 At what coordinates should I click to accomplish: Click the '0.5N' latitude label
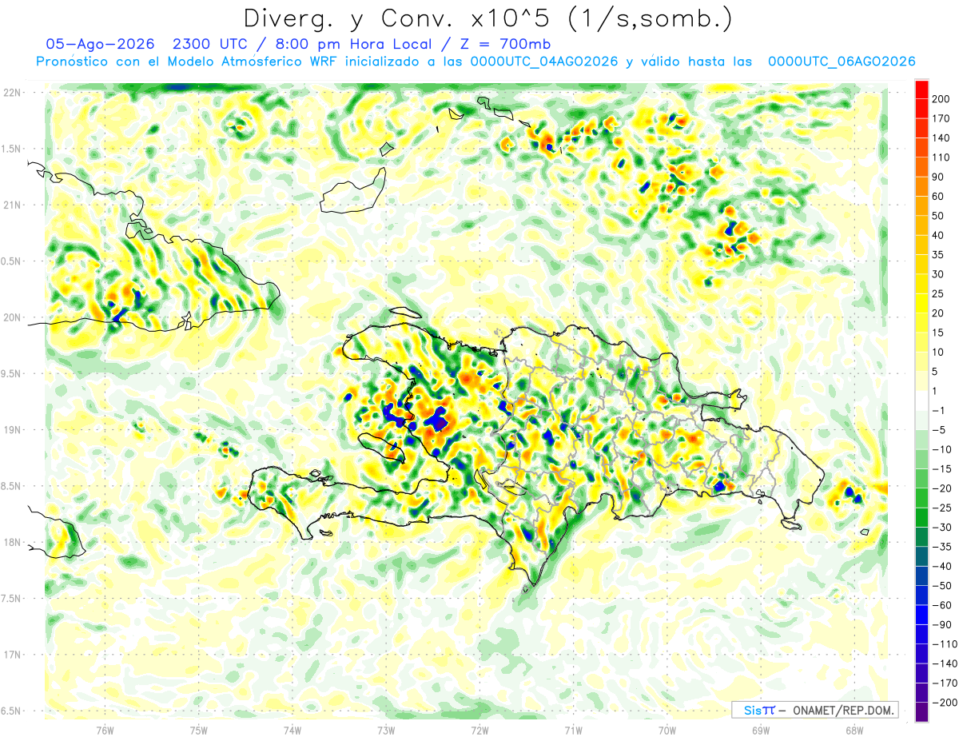pos(10,261)
